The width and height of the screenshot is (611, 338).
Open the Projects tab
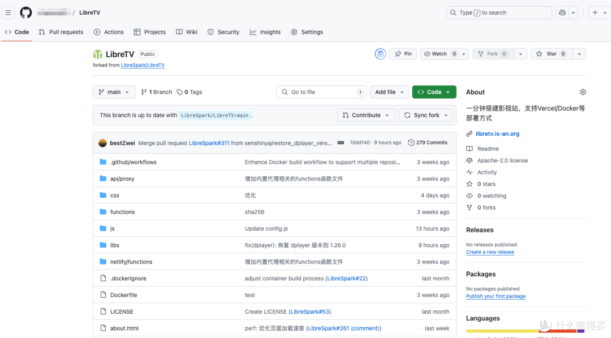(x=149, y=32)
